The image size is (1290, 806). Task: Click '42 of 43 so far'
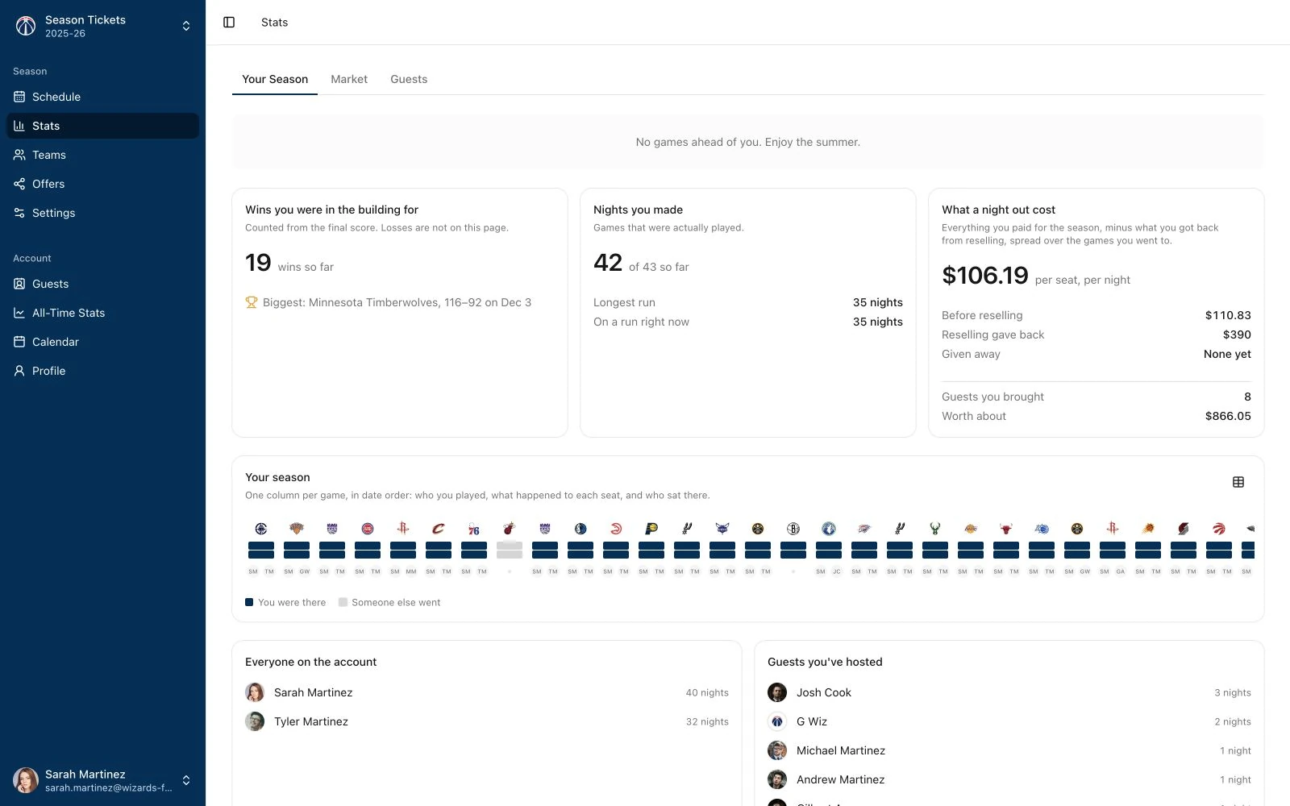click(x=641, y=263)
